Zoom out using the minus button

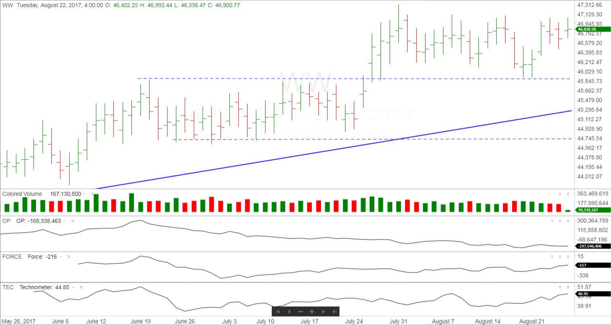(301, 311)
